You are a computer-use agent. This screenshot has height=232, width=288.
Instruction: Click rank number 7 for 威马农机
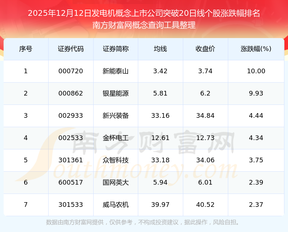[26, 205]
